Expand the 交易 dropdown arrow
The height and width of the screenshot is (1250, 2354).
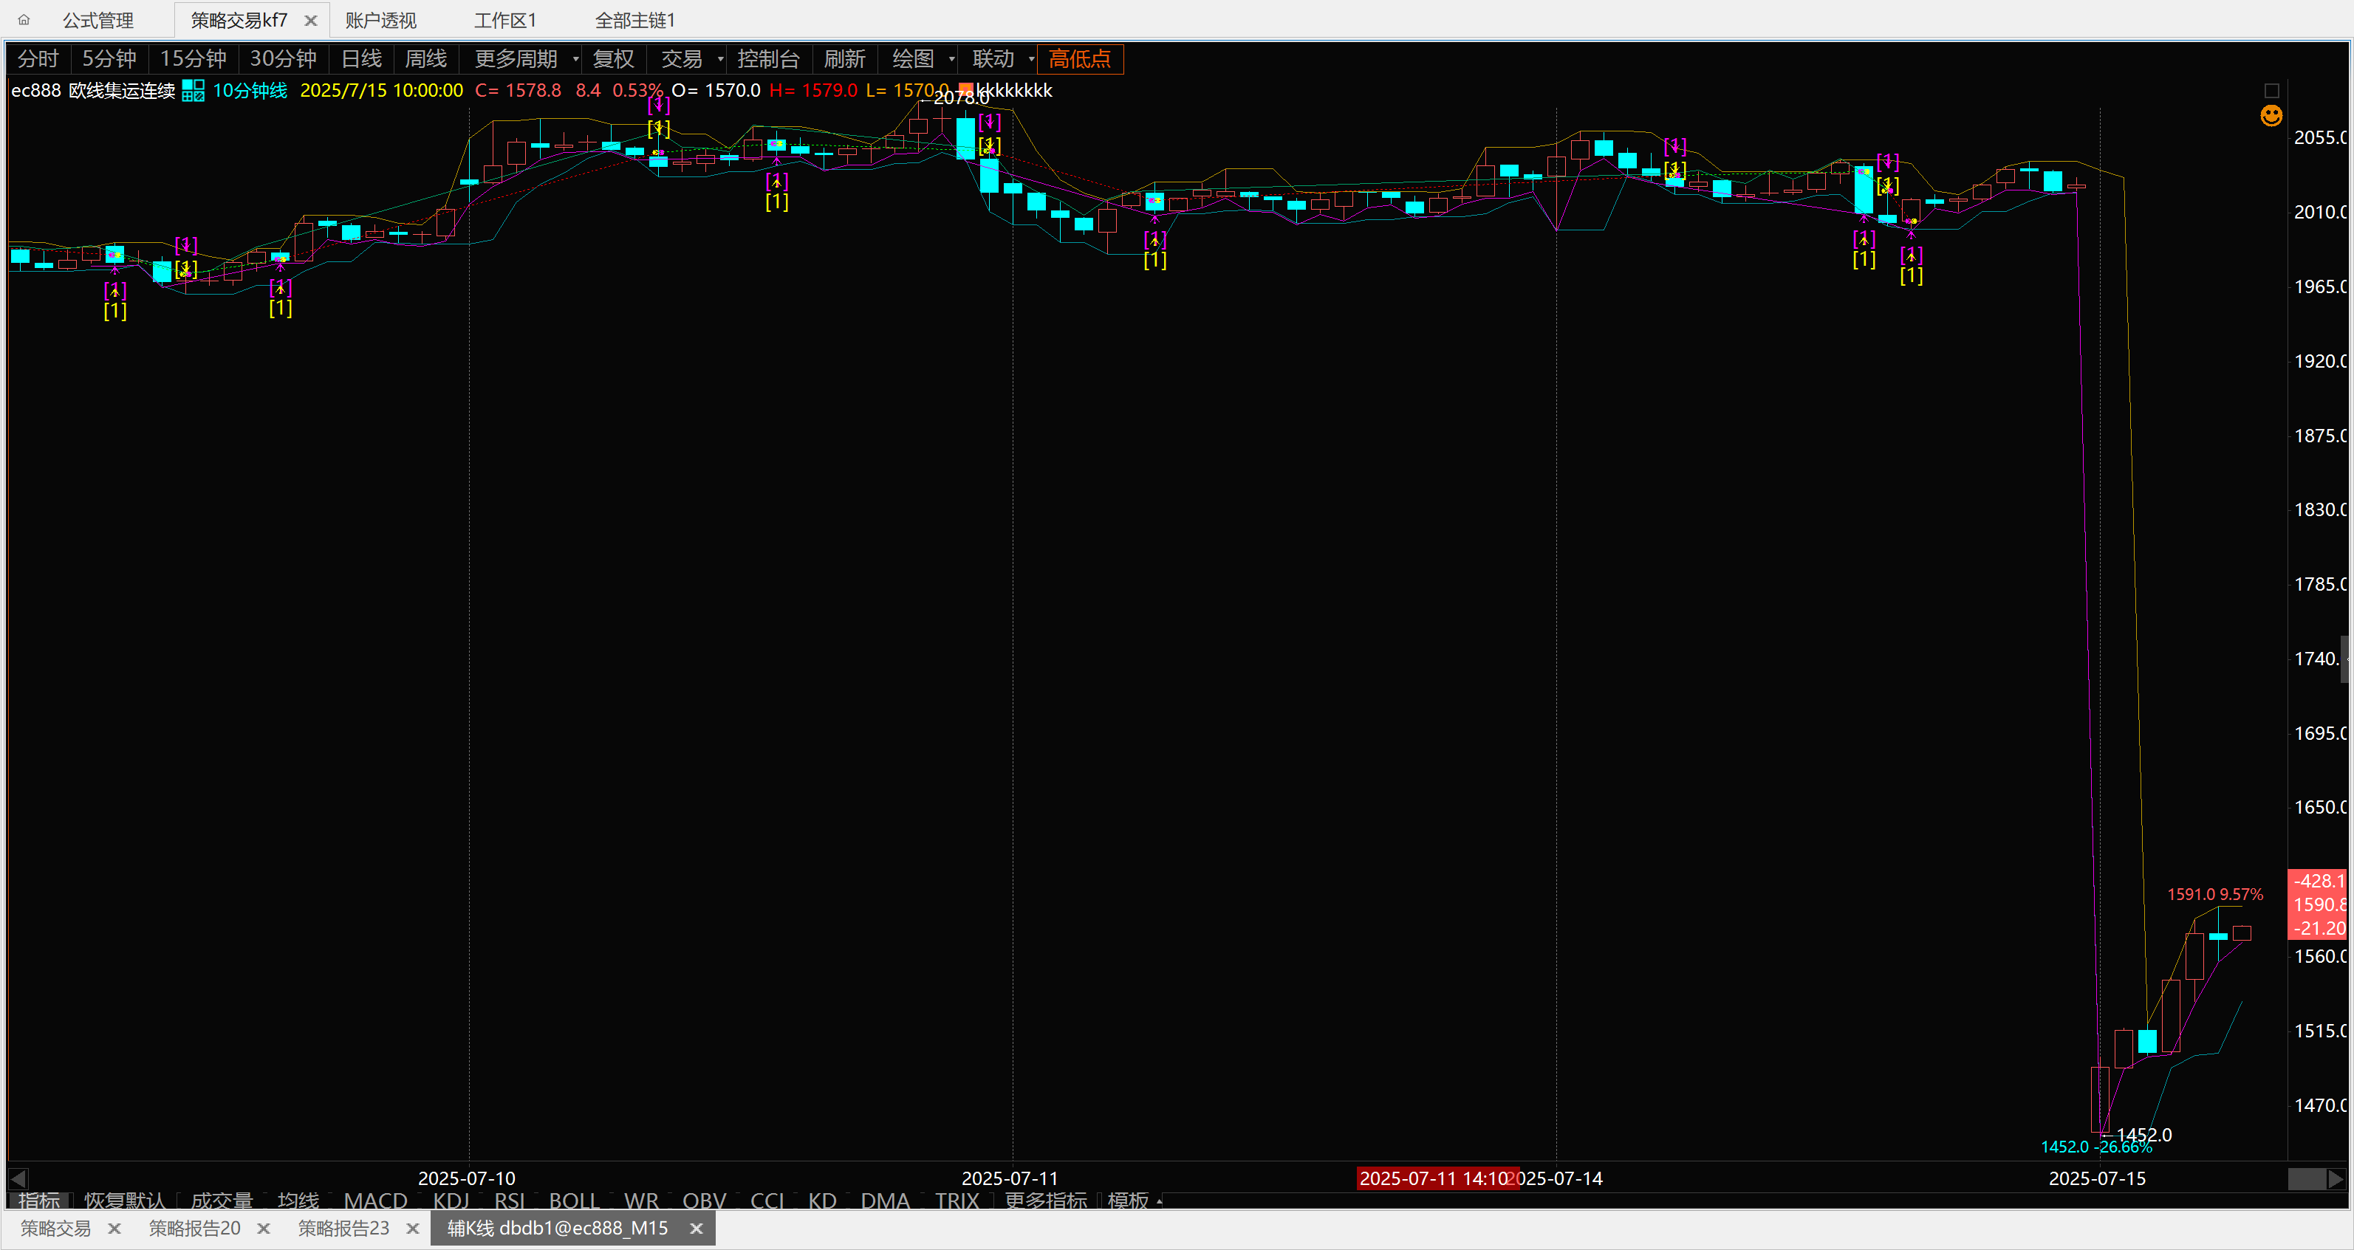pyautogui.click(x=720, y=59)
